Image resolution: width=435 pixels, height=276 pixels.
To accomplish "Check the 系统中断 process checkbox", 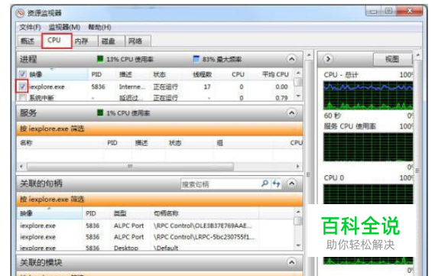I will point(22,97).
